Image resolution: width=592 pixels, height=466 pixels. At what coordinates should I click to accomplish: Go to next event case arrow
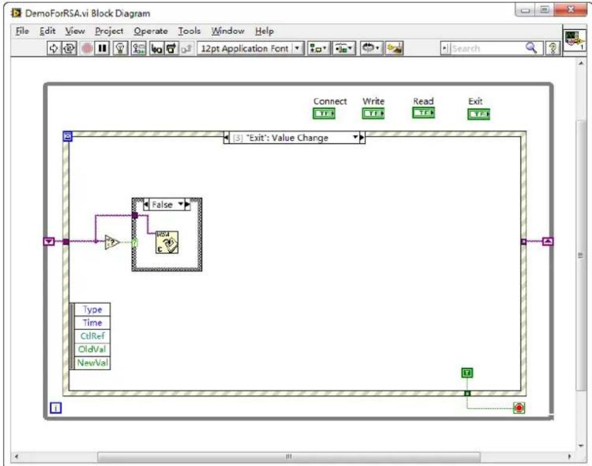coord(362,138)
